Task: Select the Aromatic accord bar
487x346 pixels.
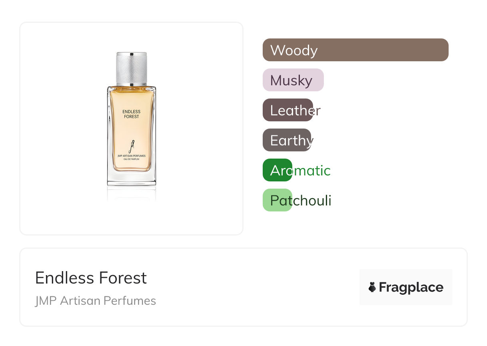Action: (277, 170)
